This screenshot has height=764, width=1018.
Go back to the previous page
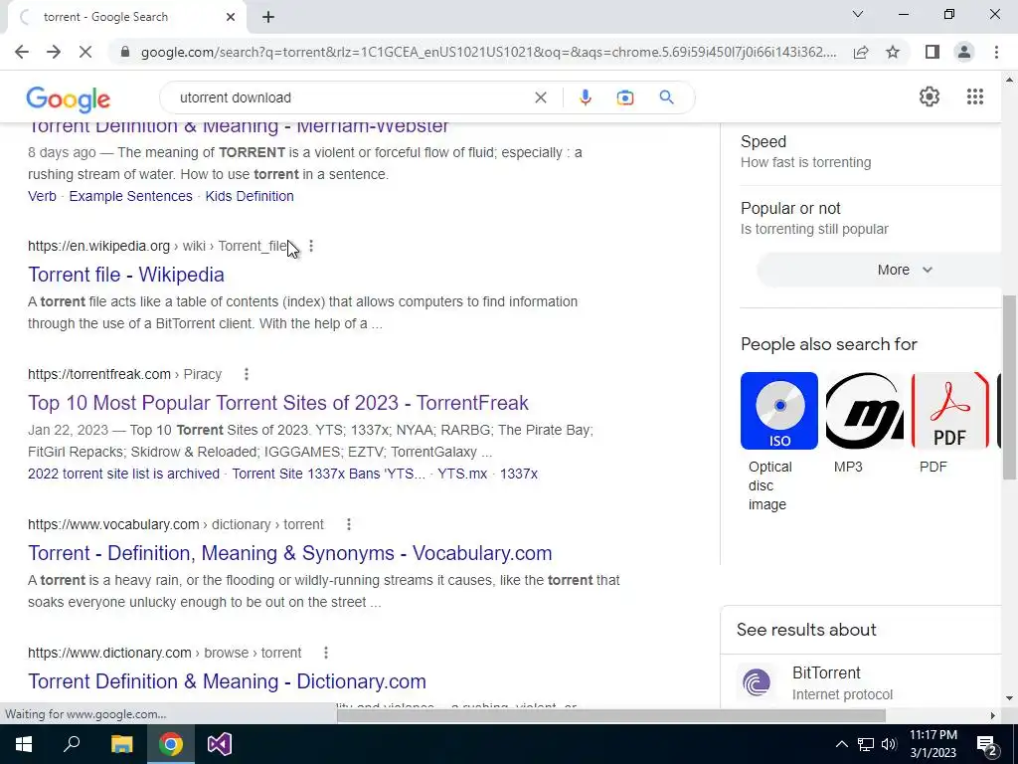point(22,52)
